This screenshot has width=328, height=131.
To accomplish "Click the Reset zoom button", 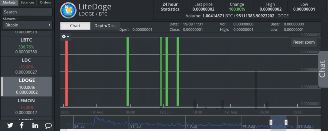I will [304, 42].
